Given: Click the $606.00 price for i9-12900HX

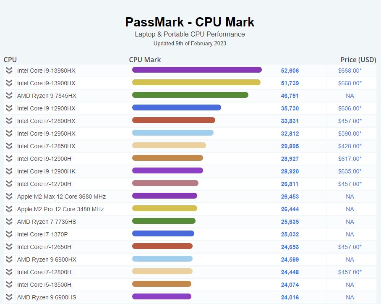Looking at the screenshot, I should [350, 108].
